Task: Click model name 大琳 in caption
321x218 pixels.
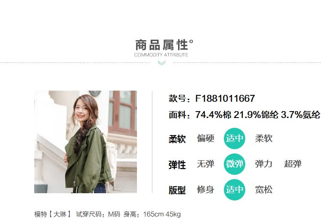Action: coord(60,214)
